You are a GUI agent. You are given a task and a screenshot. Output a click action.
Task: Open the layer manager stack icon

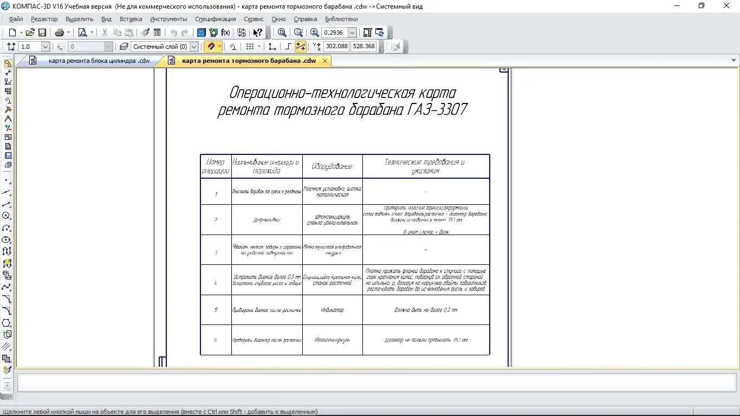(x=124, y=47)
